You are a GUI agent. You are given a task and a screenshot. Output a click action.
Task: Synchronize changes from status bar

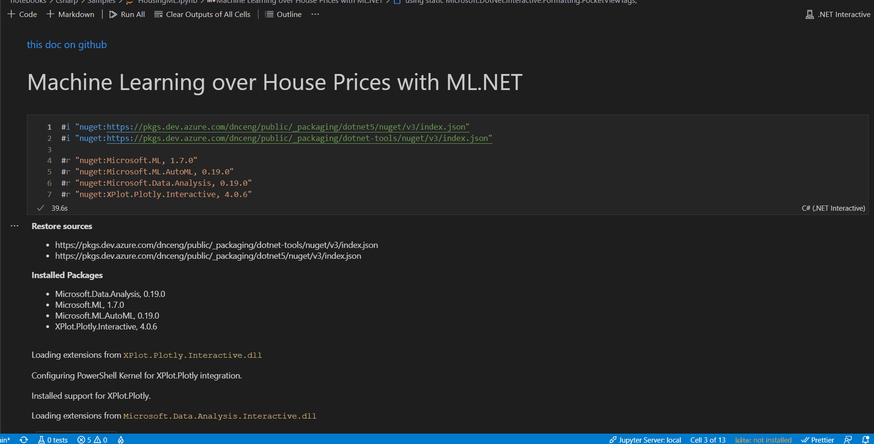[x=24, y=440]
